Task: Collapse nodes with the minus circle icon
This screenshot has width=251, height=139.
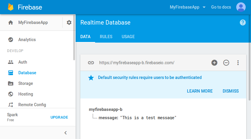Action: [226, 63]
